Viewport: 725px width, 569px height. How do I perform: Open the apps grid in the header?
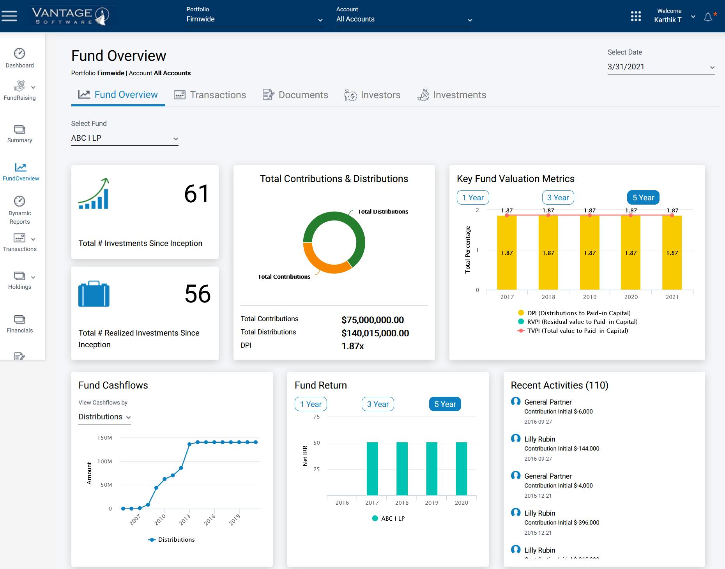[635, 16]
